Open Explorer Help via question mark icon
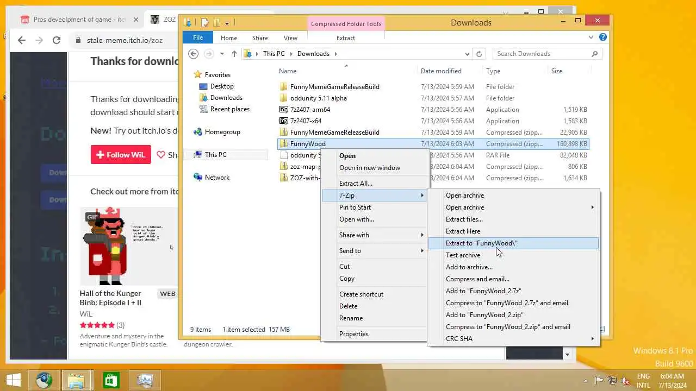This screenshot has width=696, height=391. [x=603, y=37]
